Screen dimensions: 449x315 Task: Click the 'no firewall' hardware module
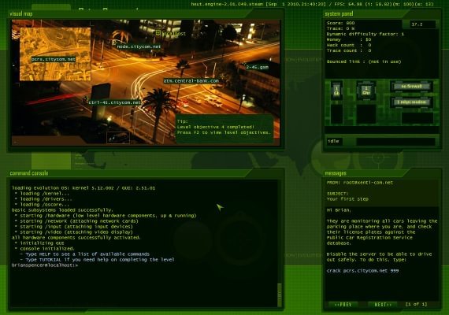pyautogui.click(x=411, y=87)
